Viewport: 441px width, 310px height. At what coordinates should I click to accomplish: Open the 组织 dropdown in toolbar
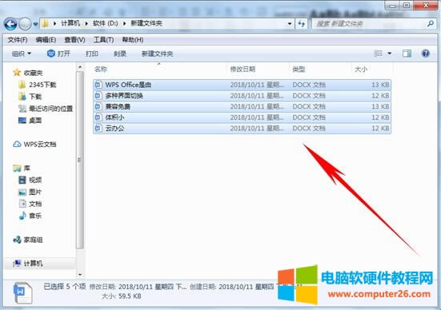click(x=22, y=54)
